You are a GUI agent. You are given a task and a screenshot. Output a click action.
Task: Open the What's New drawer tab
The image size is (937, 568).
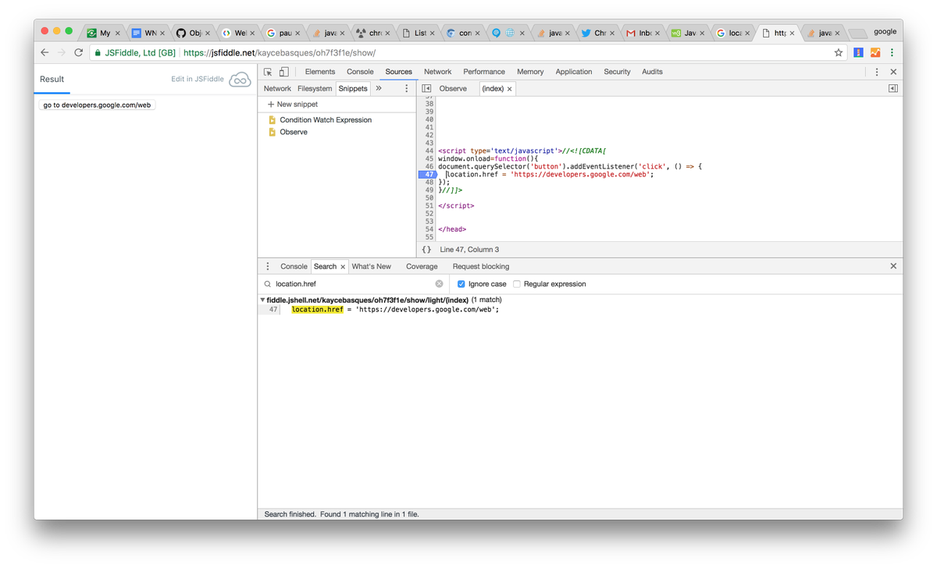coord(372,267)
